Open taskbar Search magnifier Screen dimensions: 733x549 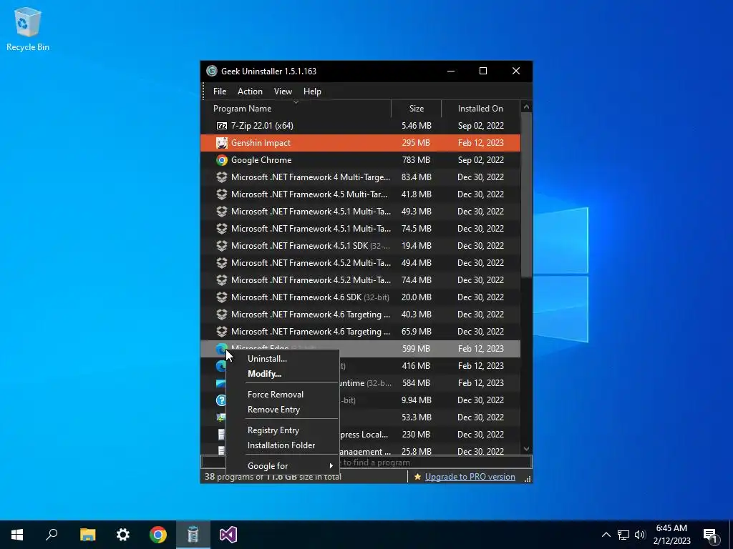click(52, 535)
